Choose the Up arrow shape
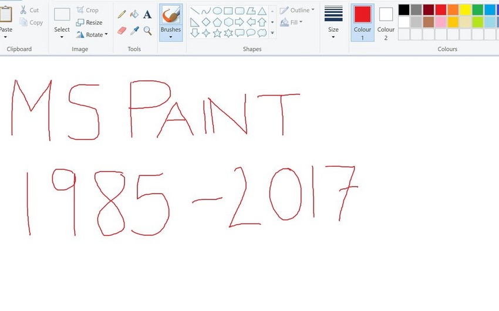Image resolution: width=499 pixels, height=311 pixels. pyautogui.click(x=262, y=22)
